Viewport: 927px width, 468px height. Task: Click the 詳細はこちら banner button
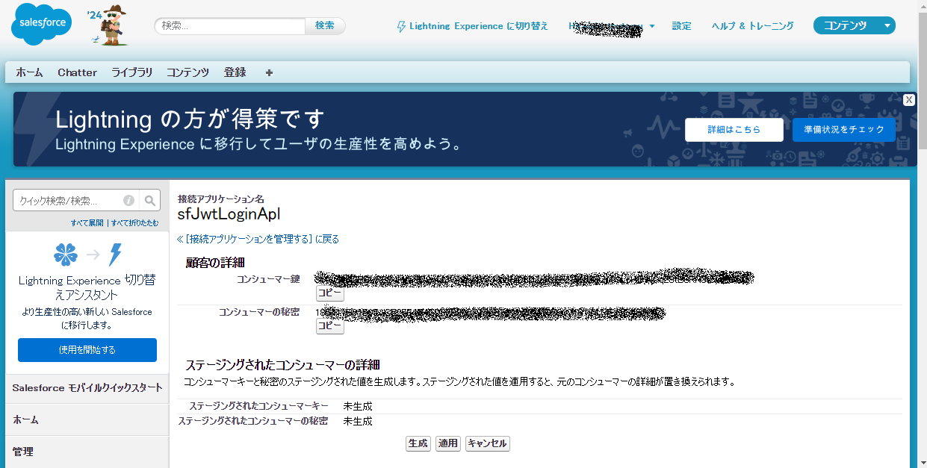click(734, 130)
